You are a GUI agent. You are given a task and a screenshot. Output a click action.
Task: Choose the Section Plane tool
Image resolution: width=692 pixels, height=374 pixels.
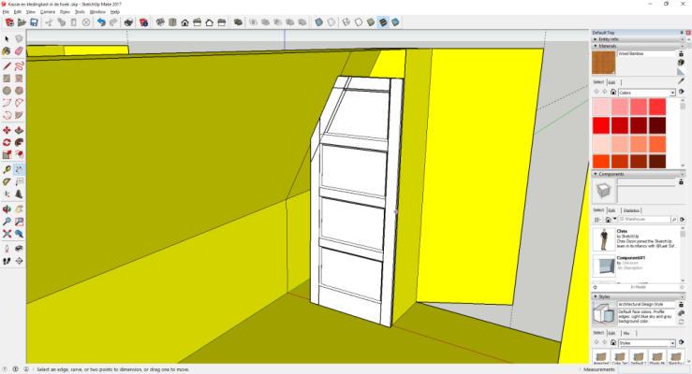[x=19, y=261]
